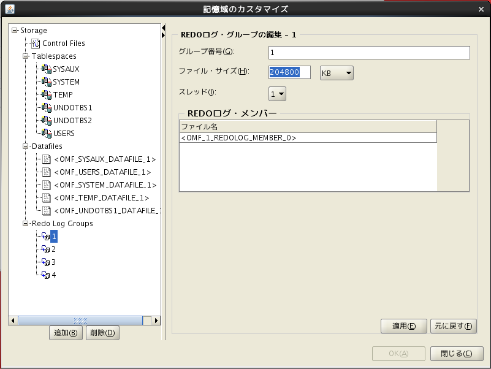The image size is (491, 369).
Task: Click the ファイル名 column header
Action: (x=308, y=126)
